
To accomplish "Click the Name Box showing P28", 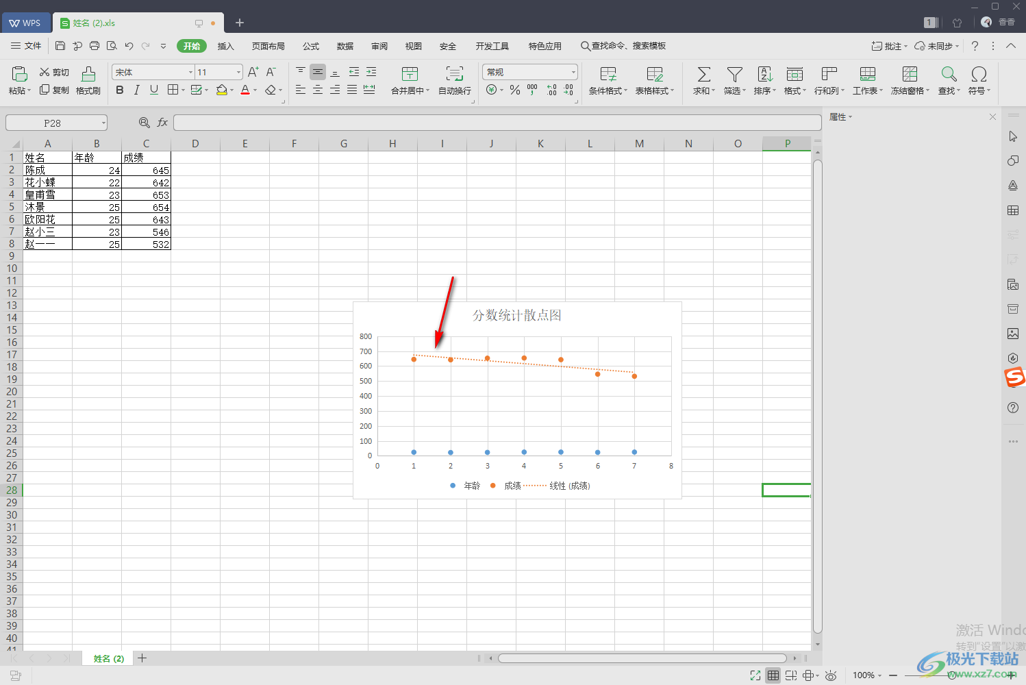I will coord(56,123).
